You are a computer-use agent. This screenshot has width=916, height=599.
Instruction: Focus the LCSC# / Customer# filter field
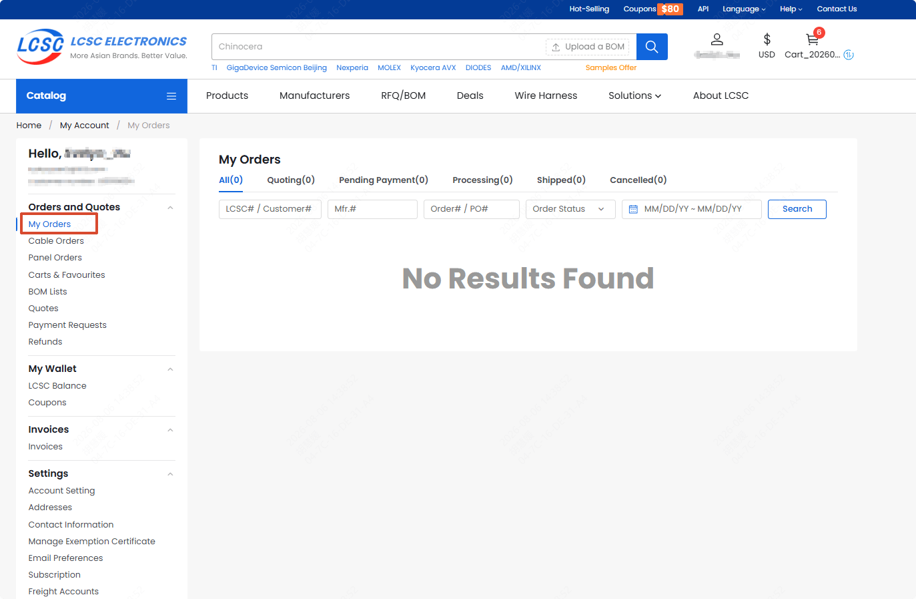[x=270, y=209]
